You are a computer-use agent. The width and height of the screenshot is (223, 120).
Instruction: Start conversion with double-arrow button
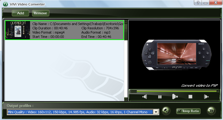(x=211, y=111)
